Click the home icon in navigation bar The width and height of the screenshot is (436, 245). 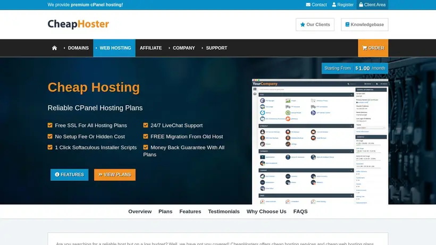(54, 48)
